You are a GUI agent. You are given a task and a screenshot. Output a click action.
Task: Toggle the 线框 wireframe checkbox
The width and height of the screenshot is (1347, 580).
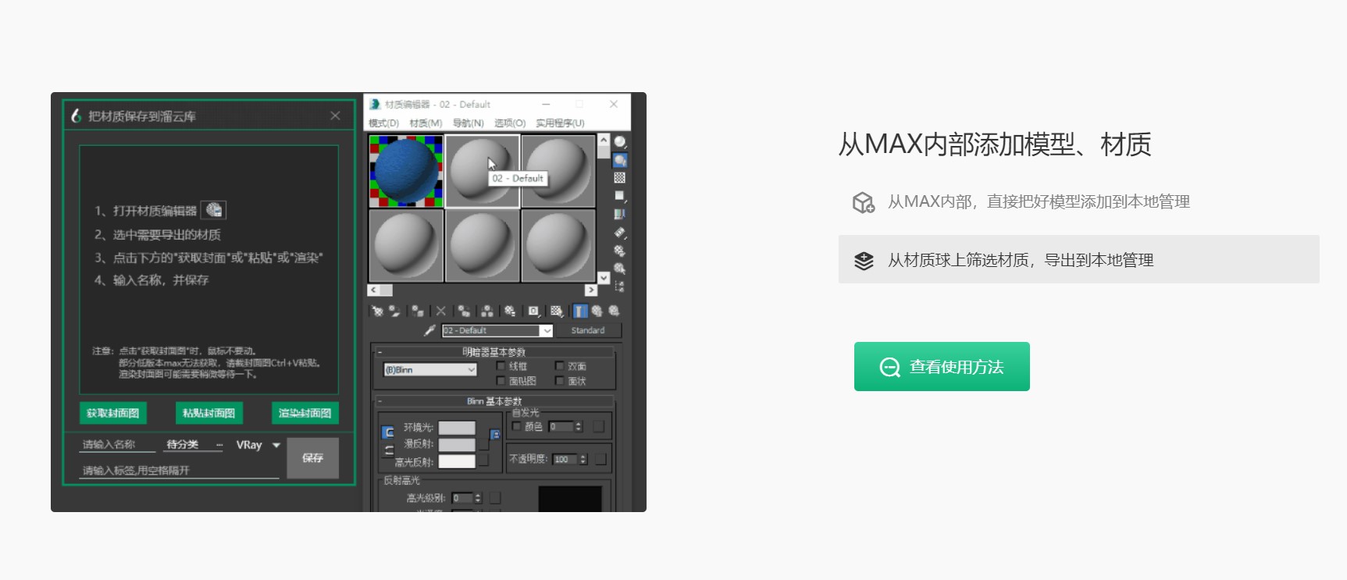tap(501, 366)
